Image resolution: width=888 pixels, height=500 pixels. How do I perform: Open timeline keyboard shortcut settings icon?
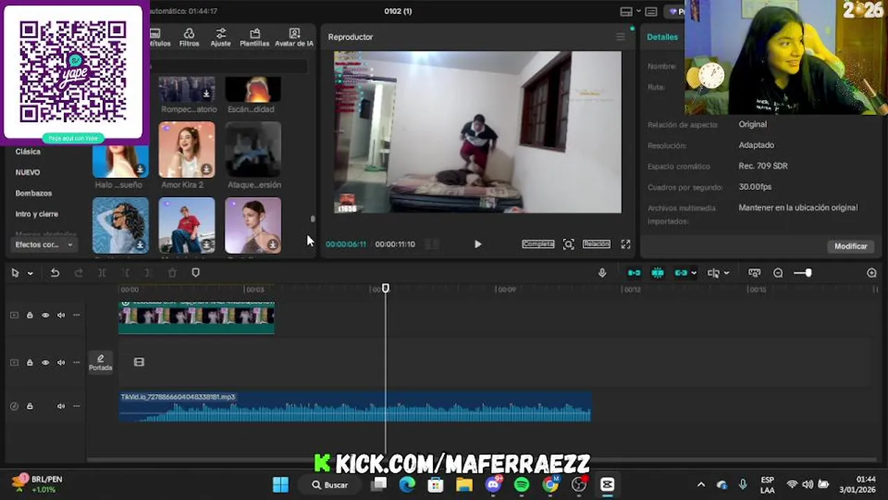[x=755, y=273]
